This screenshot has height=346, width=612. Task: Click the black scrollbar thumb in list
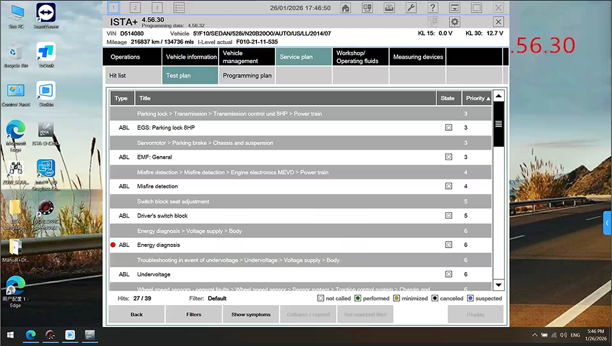[498, 124]
